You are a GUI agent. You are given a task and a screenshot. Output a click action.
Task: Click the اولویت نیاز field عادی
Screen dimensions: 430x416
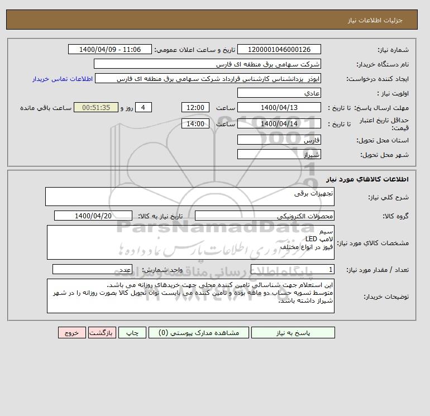coord(279,93)
